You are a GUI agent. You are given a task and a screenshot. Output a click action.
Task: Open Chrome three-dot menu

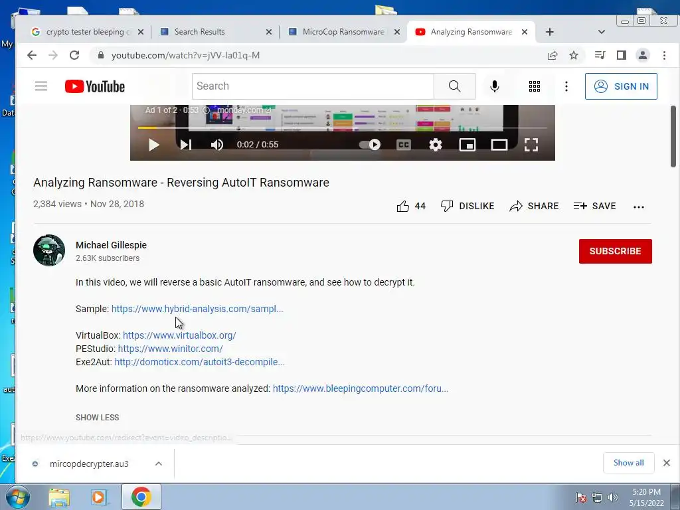(664, 55)
